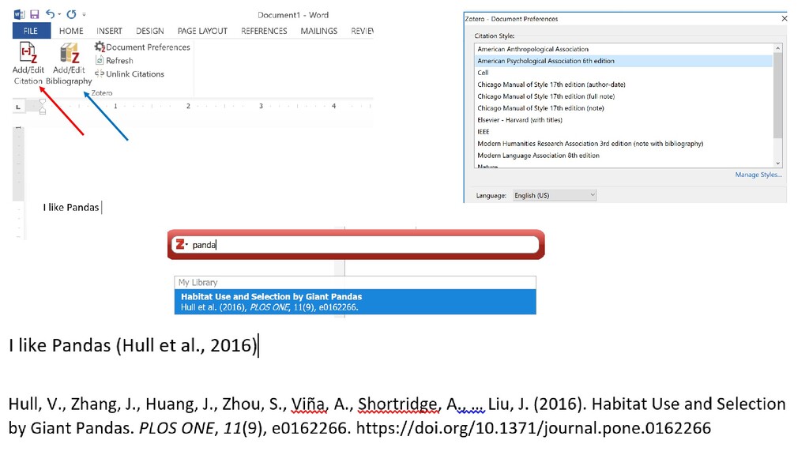
Task: Click the Redo icon in Quick Access
Action: (71, 14)
